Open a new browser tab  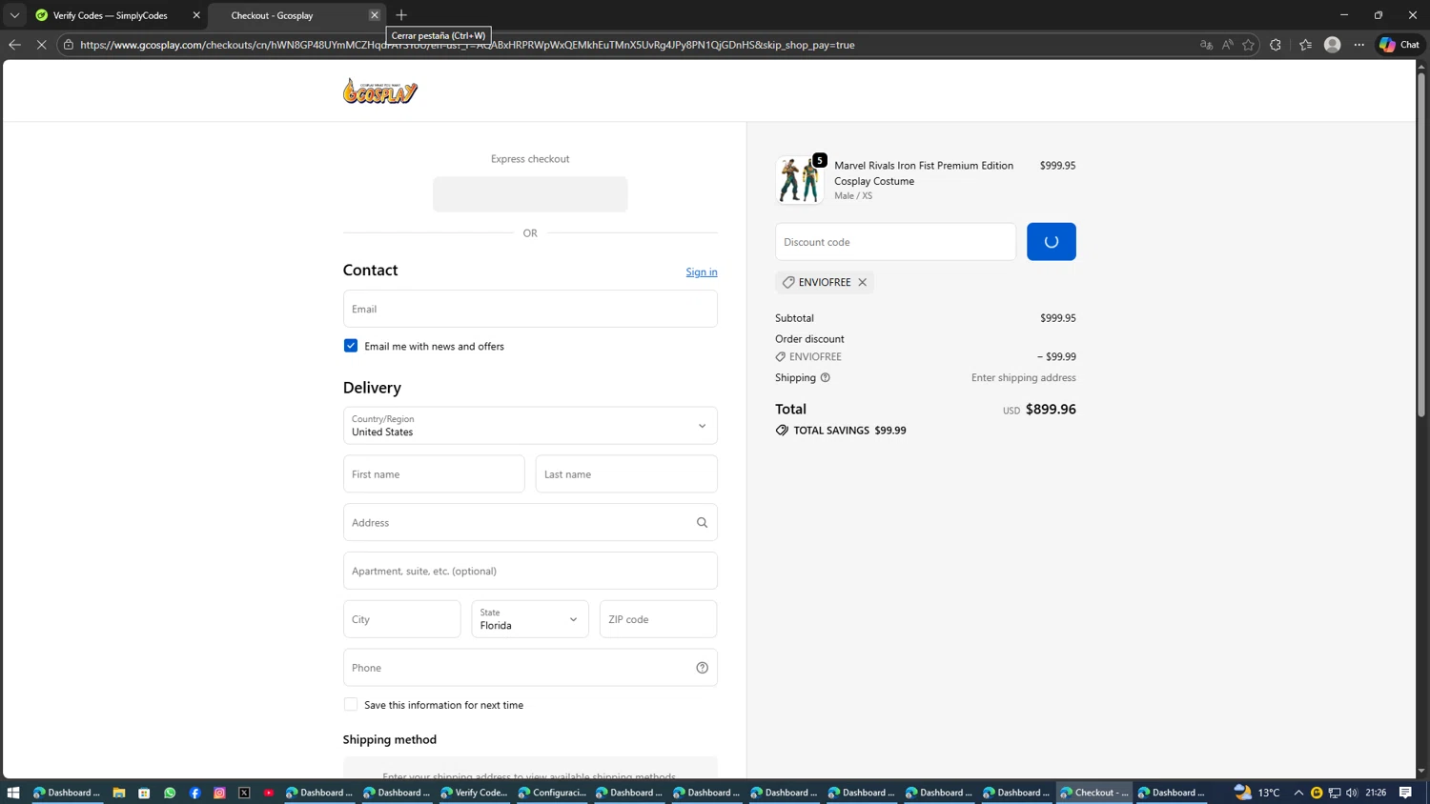coord(401,15)
